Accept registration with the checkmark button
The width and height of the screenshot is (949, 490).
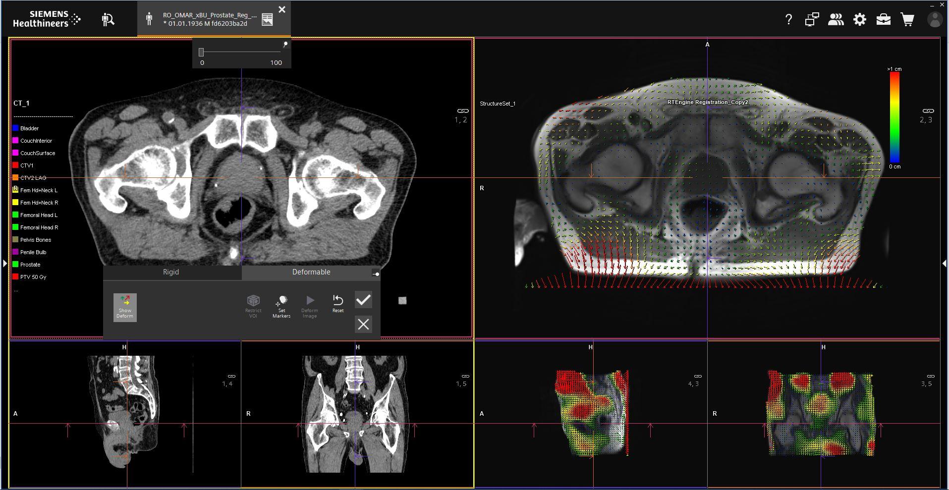[363, 300]
